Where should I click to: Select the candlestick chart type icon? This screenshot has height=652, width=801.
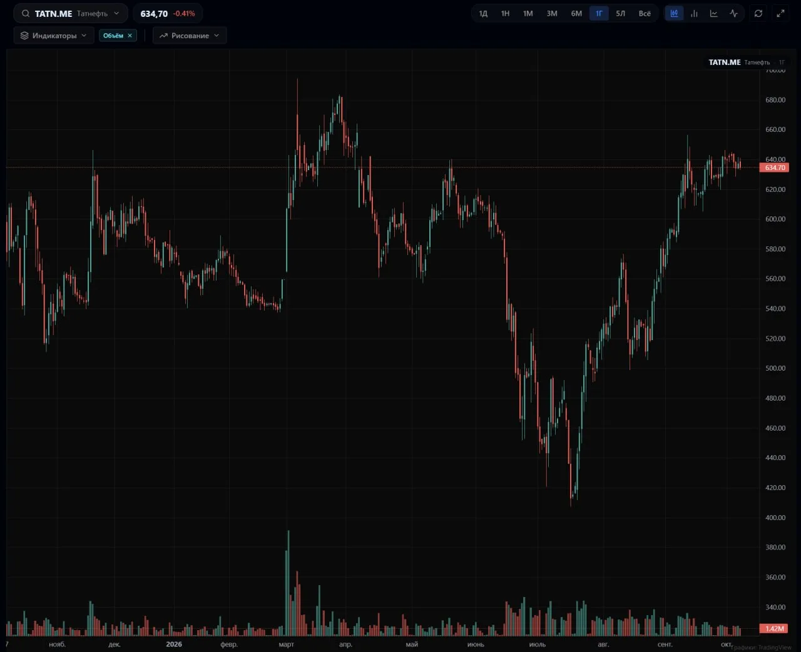pyautogui.click(x=674, y=13)
